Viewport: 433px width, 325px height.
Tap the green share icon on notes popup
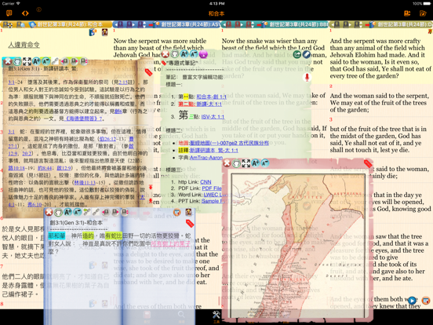point(297,54)
